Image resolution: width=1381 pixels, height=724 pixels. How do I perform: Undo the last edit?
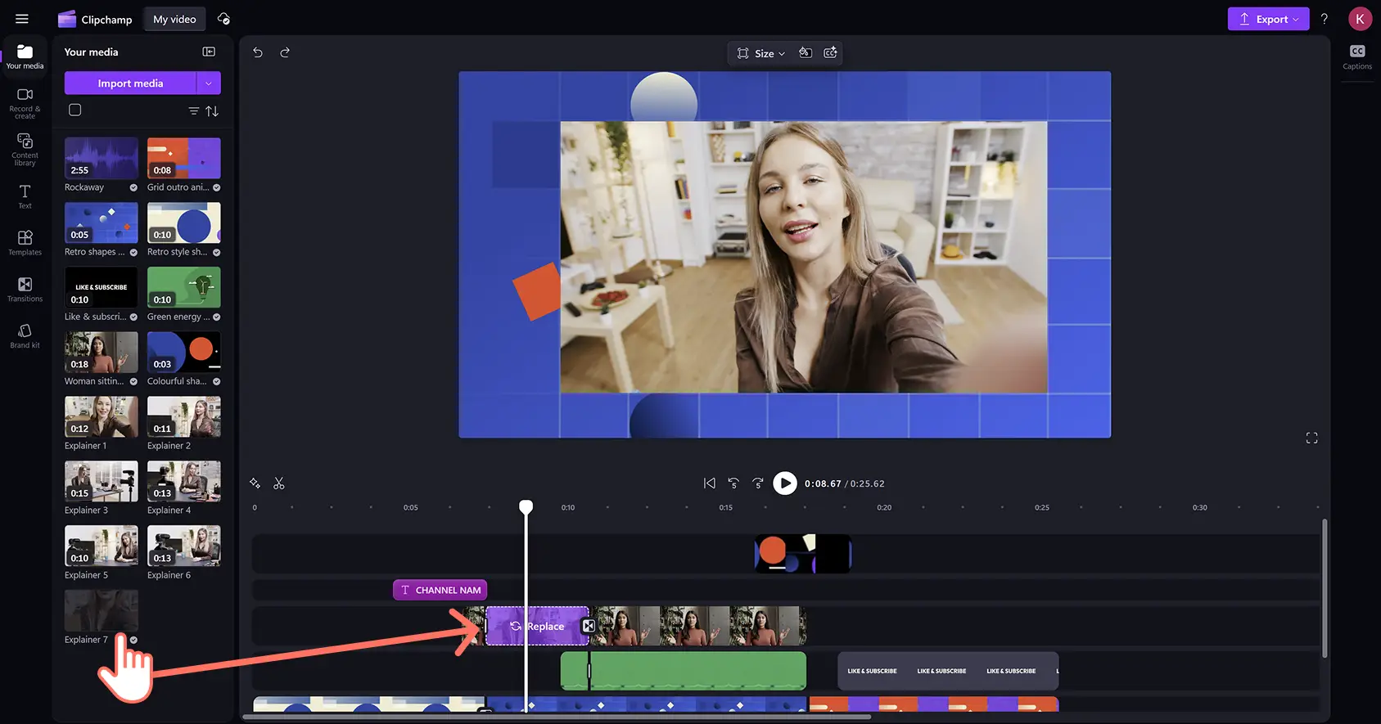pyautogui.click(x=258, y=52)
